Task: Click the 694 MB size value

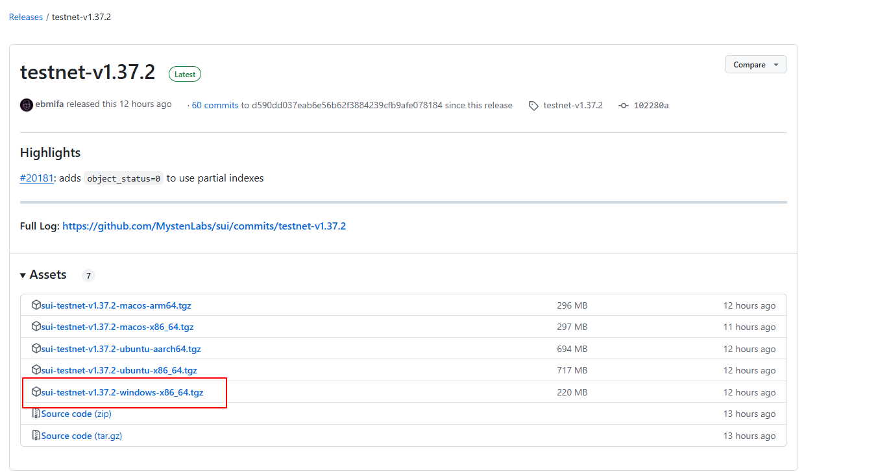Action: [572, 349]
